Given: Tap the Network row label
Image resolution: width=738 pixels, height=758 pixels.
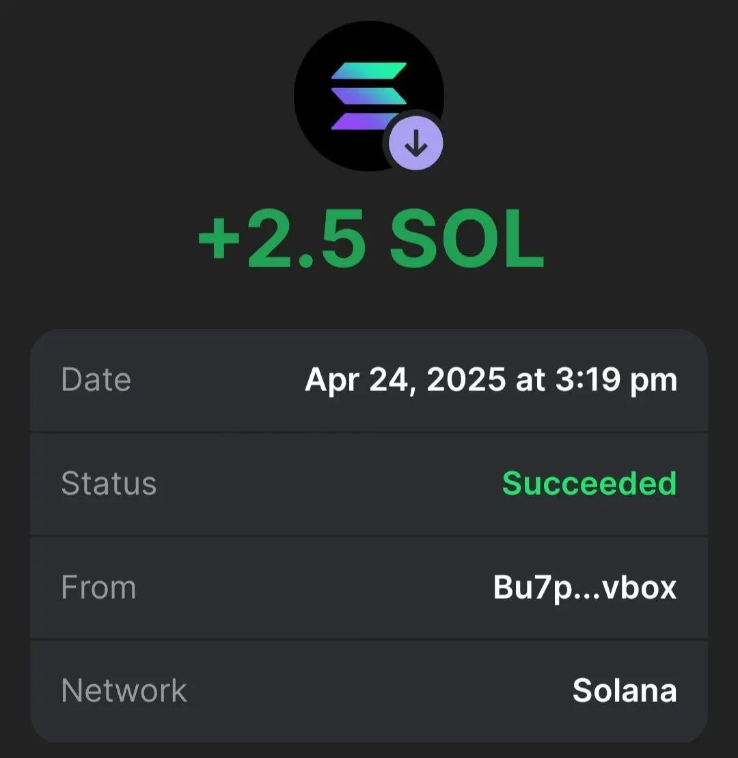Looking at the screenshot, I should tap(124, 690).
